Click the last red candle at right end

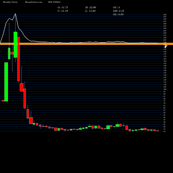tap(157, 131)
